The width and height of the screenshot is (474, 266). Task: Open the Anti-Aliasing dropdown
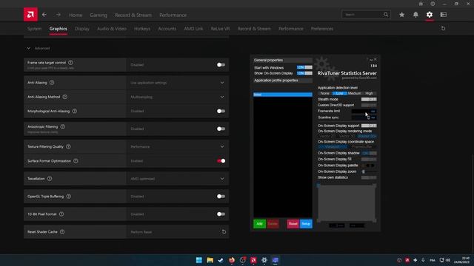click(222, 83)
